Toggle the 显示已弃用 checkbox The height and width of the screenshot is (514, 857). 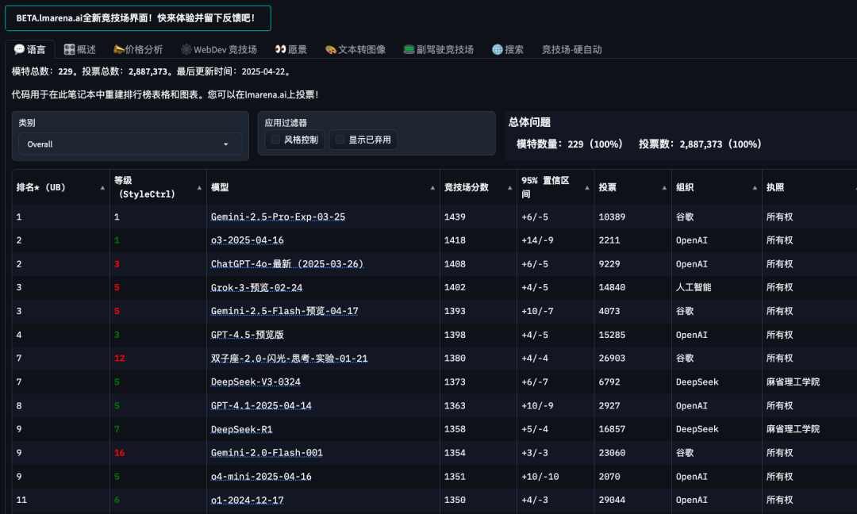point(340,140)
